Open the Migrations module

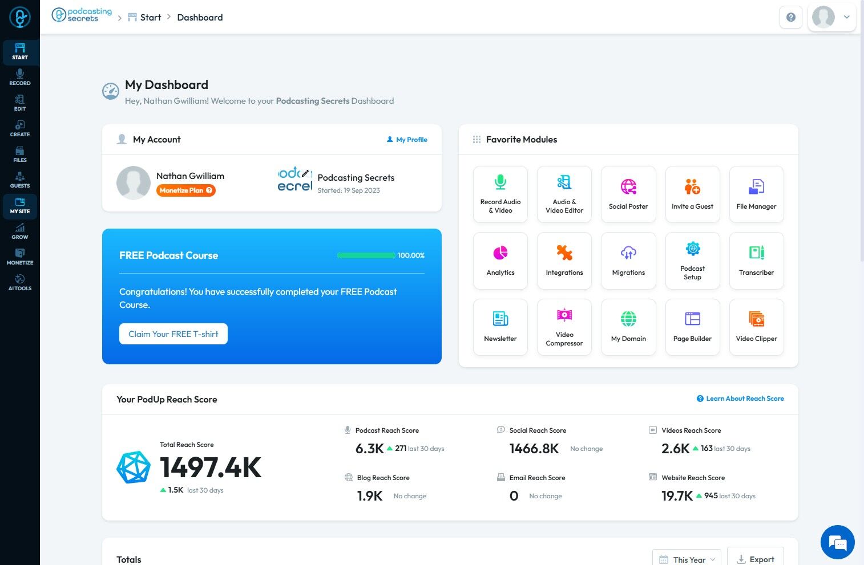tap(628, 261)
